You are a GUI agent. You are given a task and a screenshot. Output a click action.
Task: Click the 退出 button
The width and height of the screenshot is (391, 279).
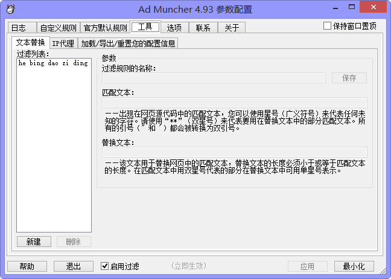pyautogui.click(x=74, y=266)
